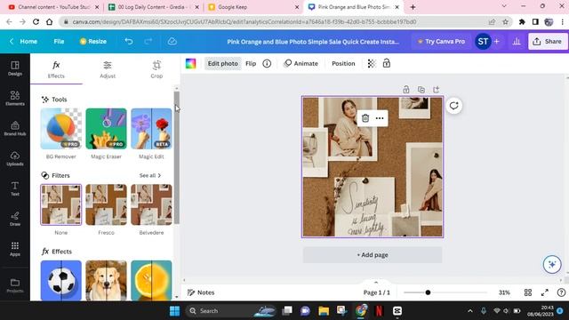The image size is (569, 320).
Task: Open the image info icon
Action: 267,63
